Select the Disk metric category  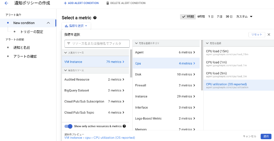point(166,74)
